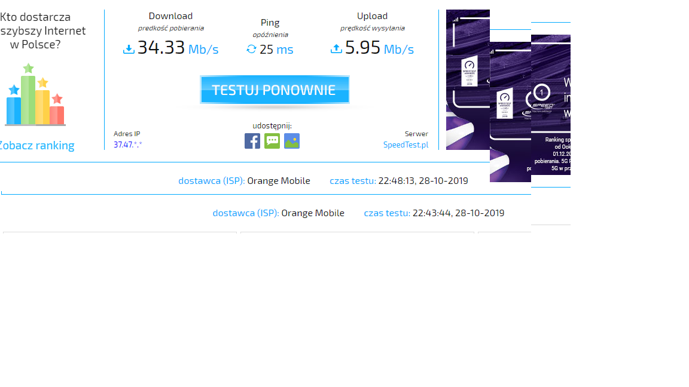The height and width of the screenshot is (387, 689).
Task: Click the udostępnij: label
Action: point(272,126)
